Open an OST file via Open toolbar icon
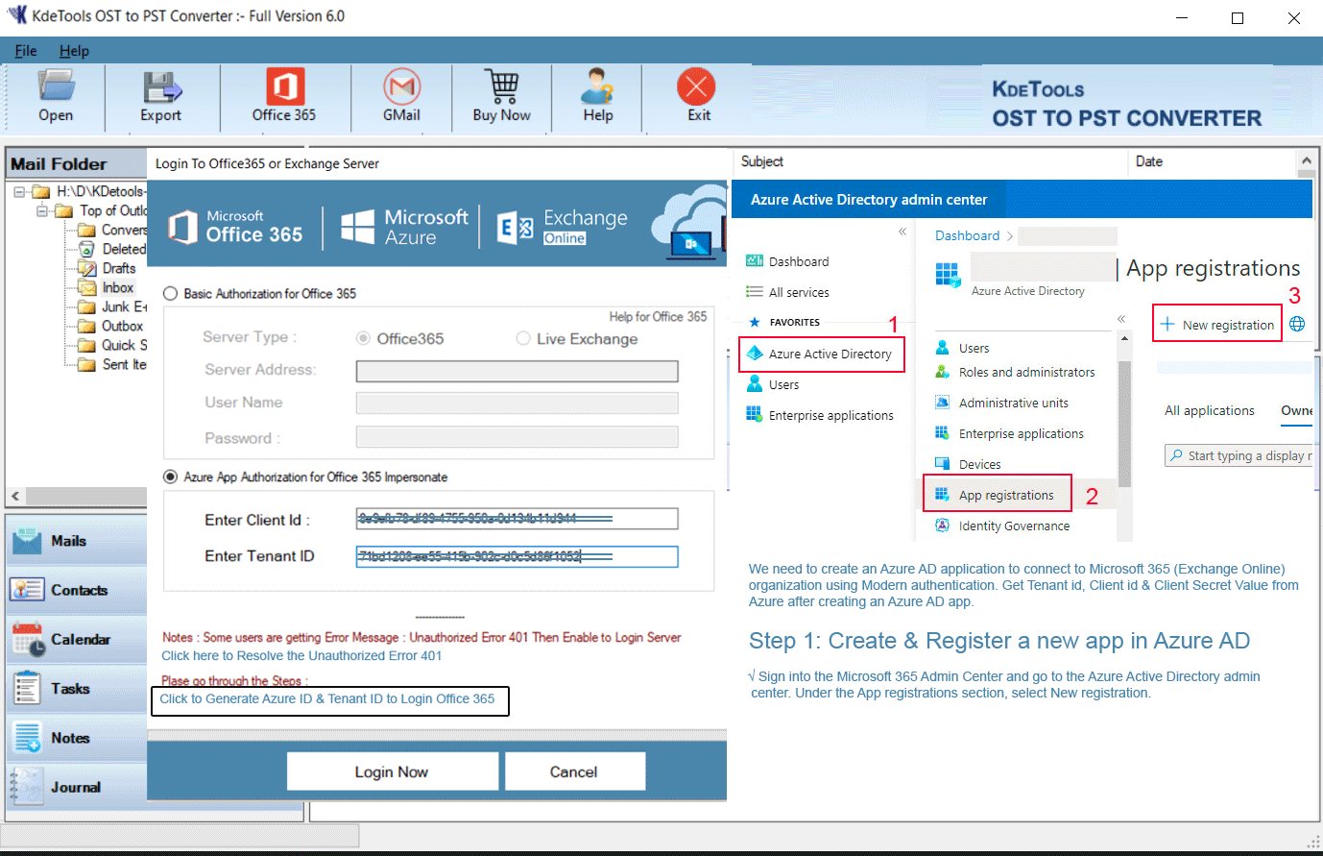The width and height of the screenshot is (1323, 856). point(56,86)
